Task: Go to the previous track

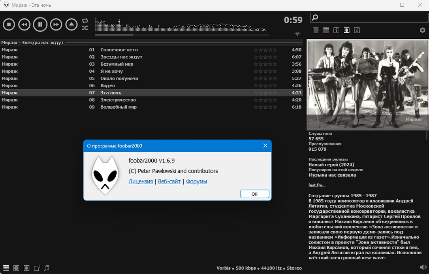Action: (x=24, y=25)
